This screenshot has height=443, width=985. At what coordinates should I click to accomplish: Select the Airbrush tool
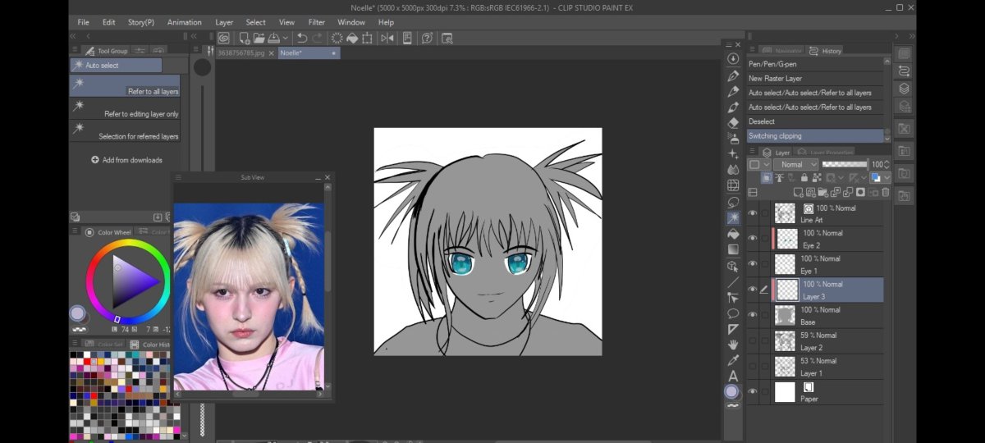pos(733,138)
